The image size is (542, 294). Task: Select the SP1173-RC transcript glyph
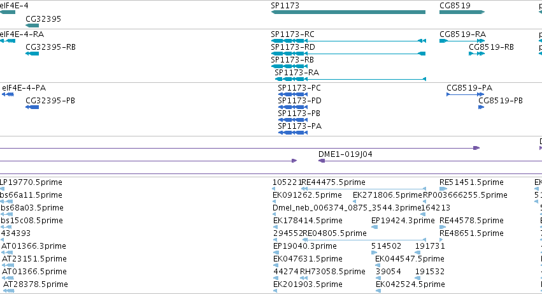click(348, 41)
